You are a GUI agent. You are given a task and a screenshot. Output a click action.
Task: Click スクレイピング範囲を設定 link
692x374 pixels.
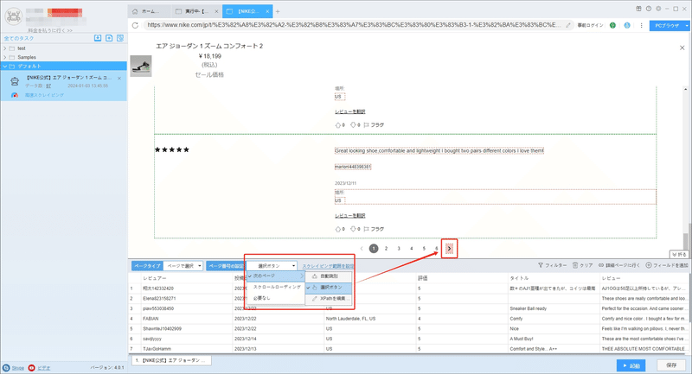pyautogui.click(x=328, y=266)
